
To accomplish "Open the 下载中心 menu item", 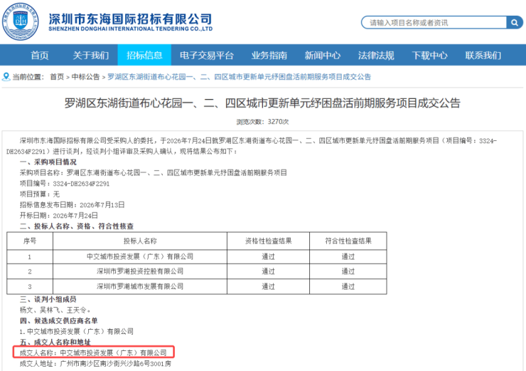I will (430, 55).
